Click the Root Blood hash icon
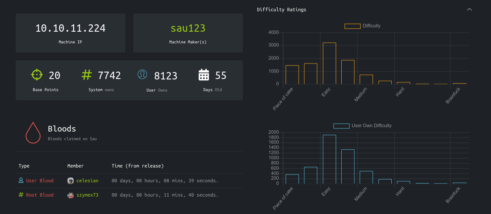 click(21, 195)
